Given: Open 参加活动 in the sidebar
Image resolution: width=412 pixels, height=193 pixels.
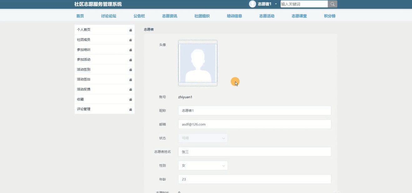Looking at the screenshot, I should pyautogui.click(x=84, y=59).
